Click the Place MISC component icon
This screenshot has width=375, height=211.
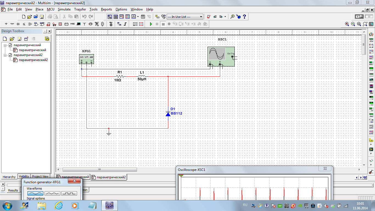tap(72, 24)
